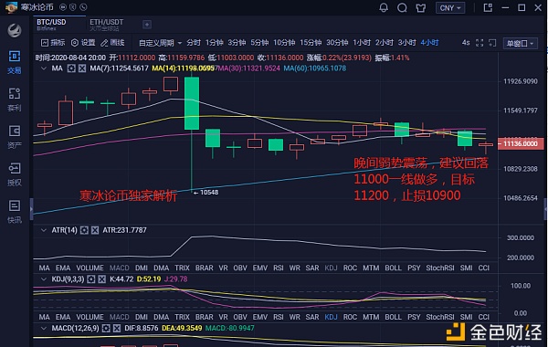The width and height of the screenshot is (548, 347).
Task: Select BOLL in the ATR panel indicator row
Action: point(393,268)
